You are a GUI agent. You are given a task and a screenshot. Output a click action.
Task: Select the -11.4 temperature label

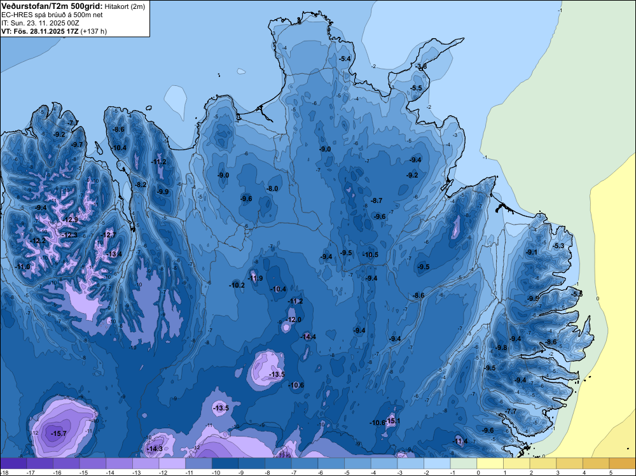click(460, 442)
